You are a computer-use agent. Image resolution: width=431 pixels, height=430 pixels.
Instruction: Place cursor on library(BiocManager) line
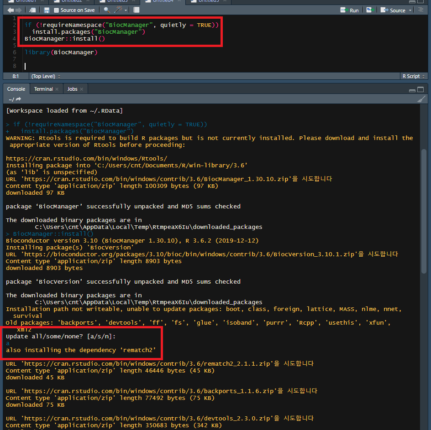pyautogui.click(x=61, y=52)
